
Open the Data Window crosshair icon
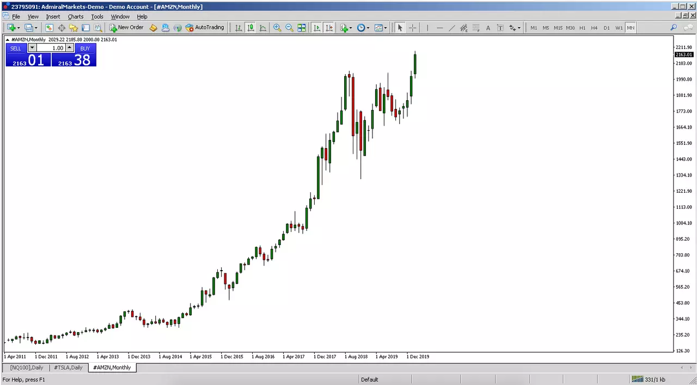click(x=62, y=28)
